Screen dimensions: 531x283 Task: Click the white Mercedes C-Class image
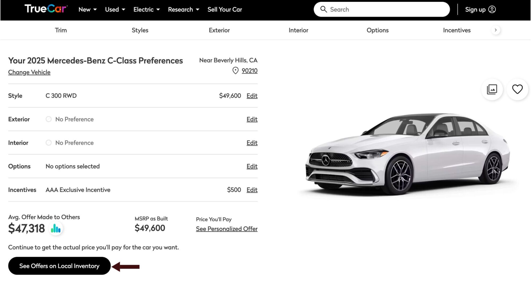(x=408, y=154)
